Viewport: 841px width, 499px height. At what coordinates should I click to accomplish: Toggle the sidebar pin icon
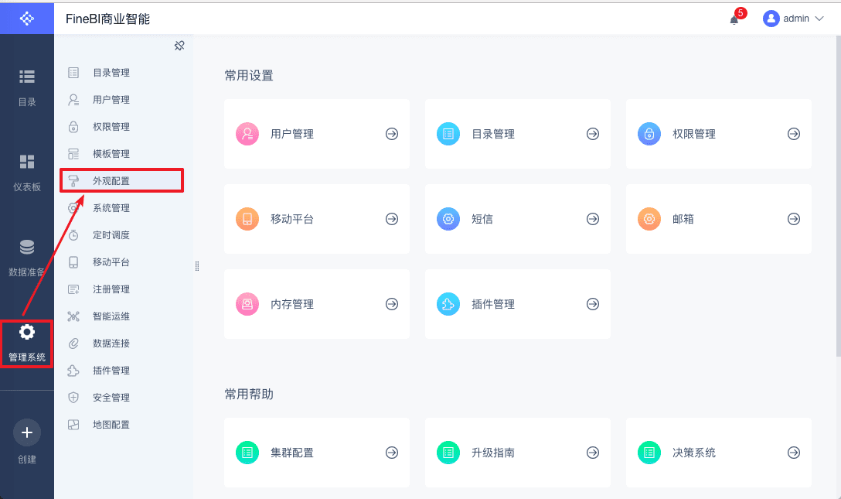tap(179, 46)
